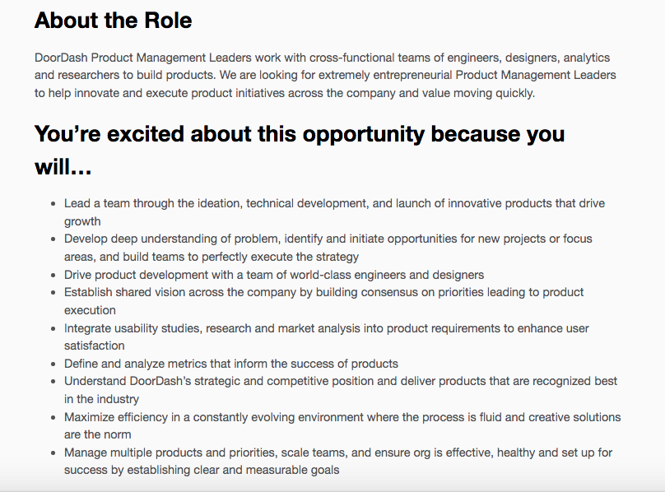Click the word 'growth' under first bullet
The height and width of the screenshot is (492, 665).
click(82, 221)
